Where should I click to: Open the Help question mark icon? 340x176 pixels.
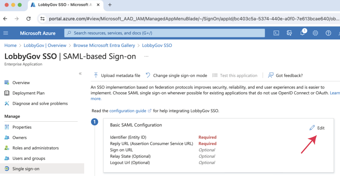click(x=328, y=33)
